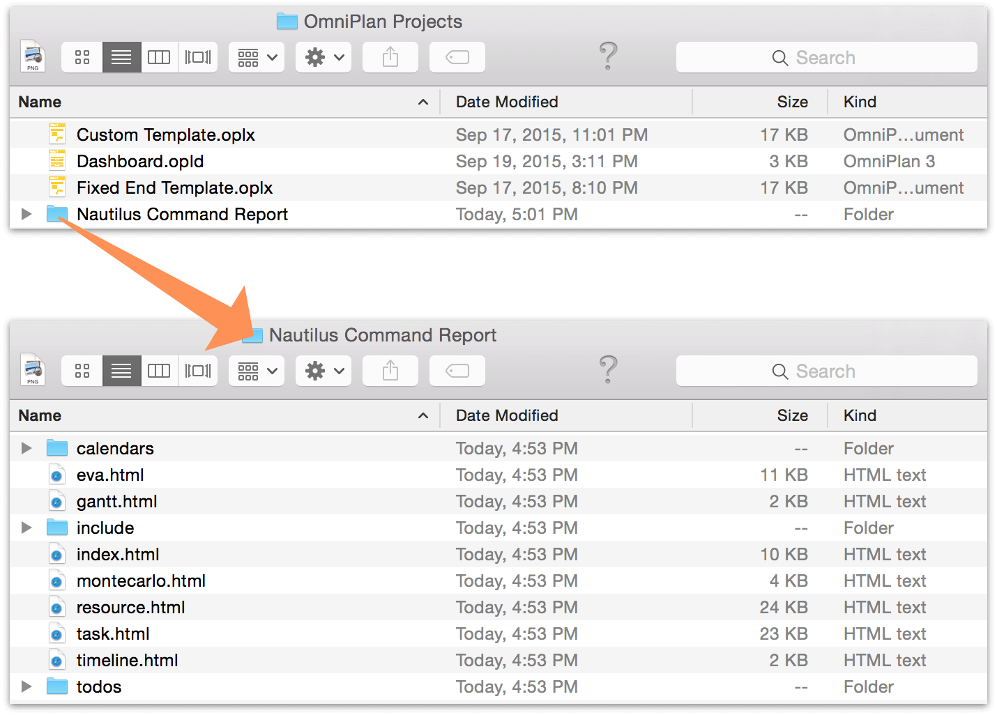Viewport: 997px width, 715px height.
Task: Select list view in OmniPlan Projects window
Action: pyautogui.click(x=121, y=57)
